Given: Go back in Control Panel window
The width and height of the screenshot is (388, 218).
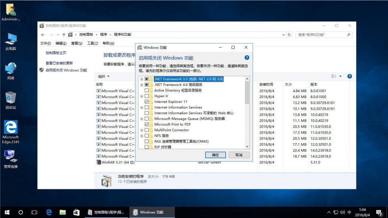Looking at the screenshot, I should coord(43,35).
